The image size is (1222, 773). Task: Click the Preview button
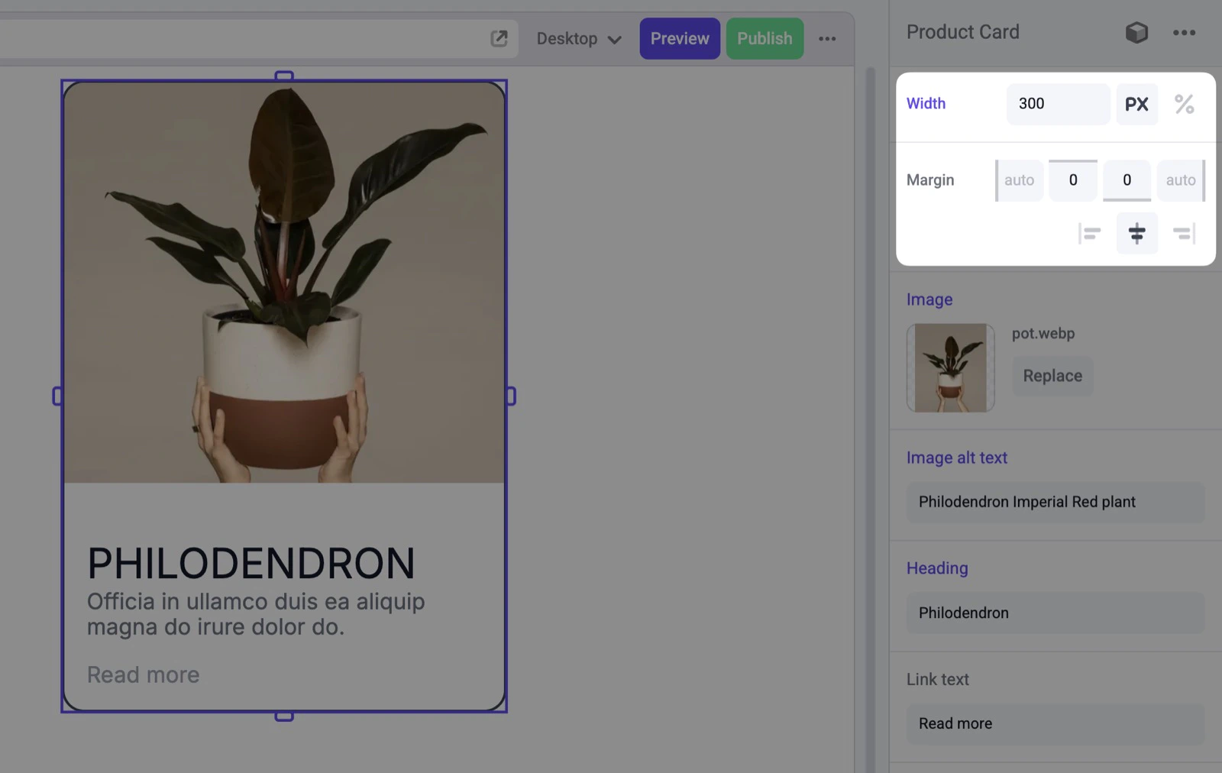point(679,38)
